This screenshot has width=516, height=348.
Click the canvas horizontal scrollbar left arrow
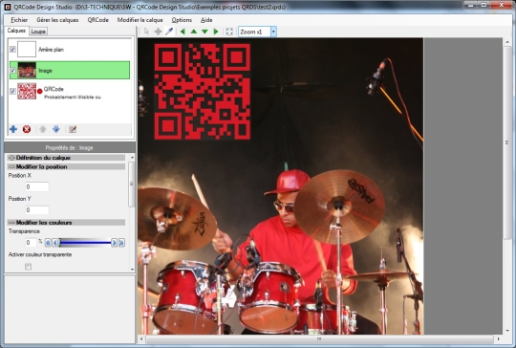(x=141, y=338)
